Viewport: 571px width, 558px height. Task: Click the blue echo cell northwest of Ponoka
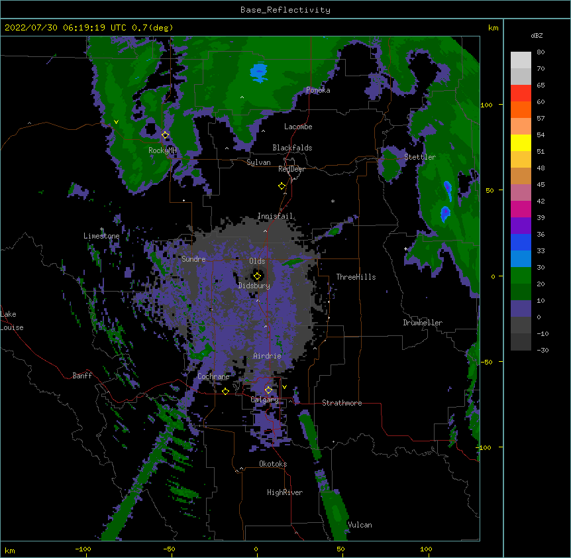click(x=259, y=72)
